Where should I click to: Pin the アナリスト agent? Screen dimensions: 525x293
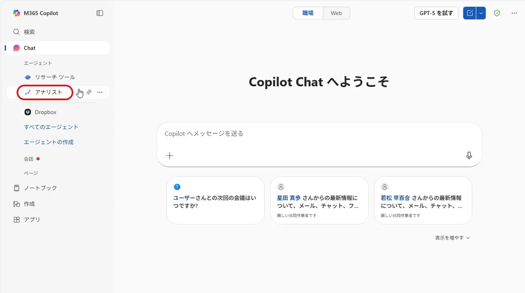[x=89, y=92]
